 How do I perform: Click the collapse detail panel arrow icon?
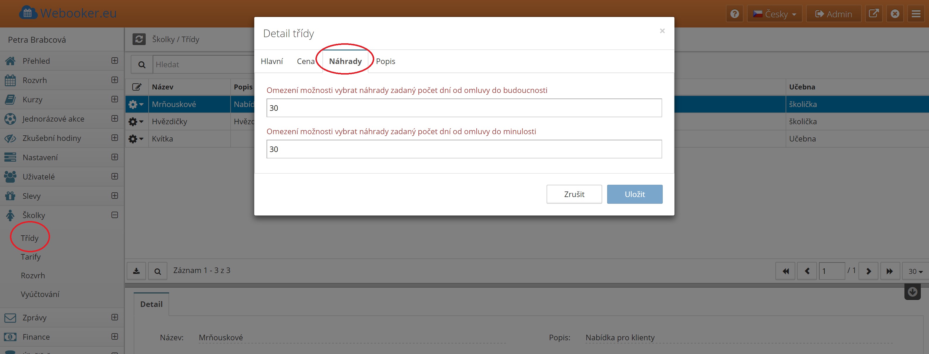(x=912, y=292)
